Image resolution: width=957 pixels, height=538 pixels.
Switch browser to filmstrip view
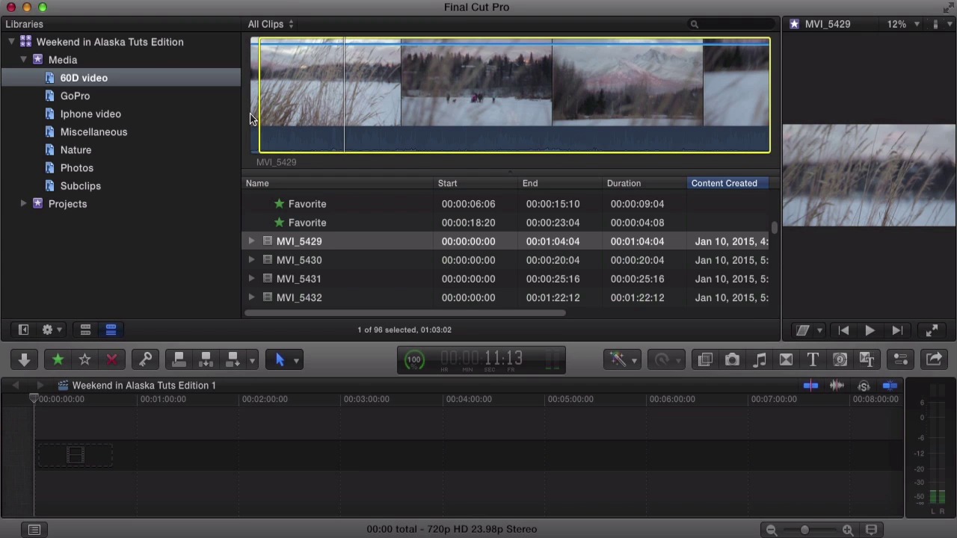[85, 330]
